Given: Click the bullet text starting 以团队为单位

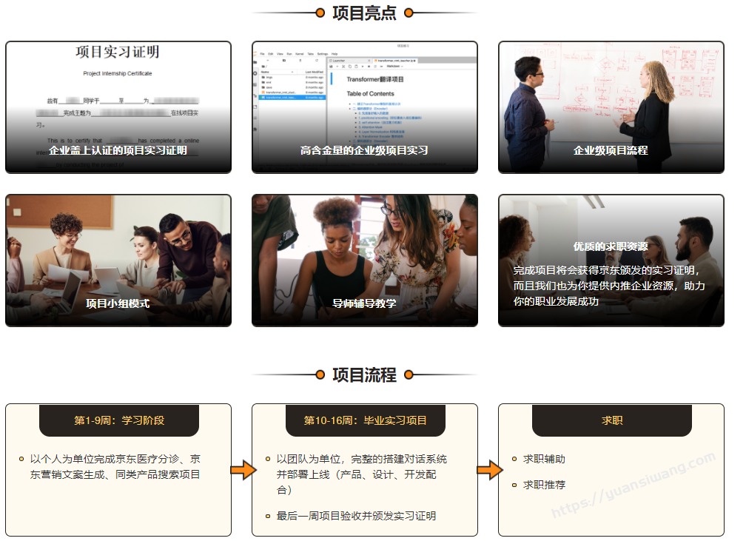Looking at the screenshot, I should coord(362,474).
